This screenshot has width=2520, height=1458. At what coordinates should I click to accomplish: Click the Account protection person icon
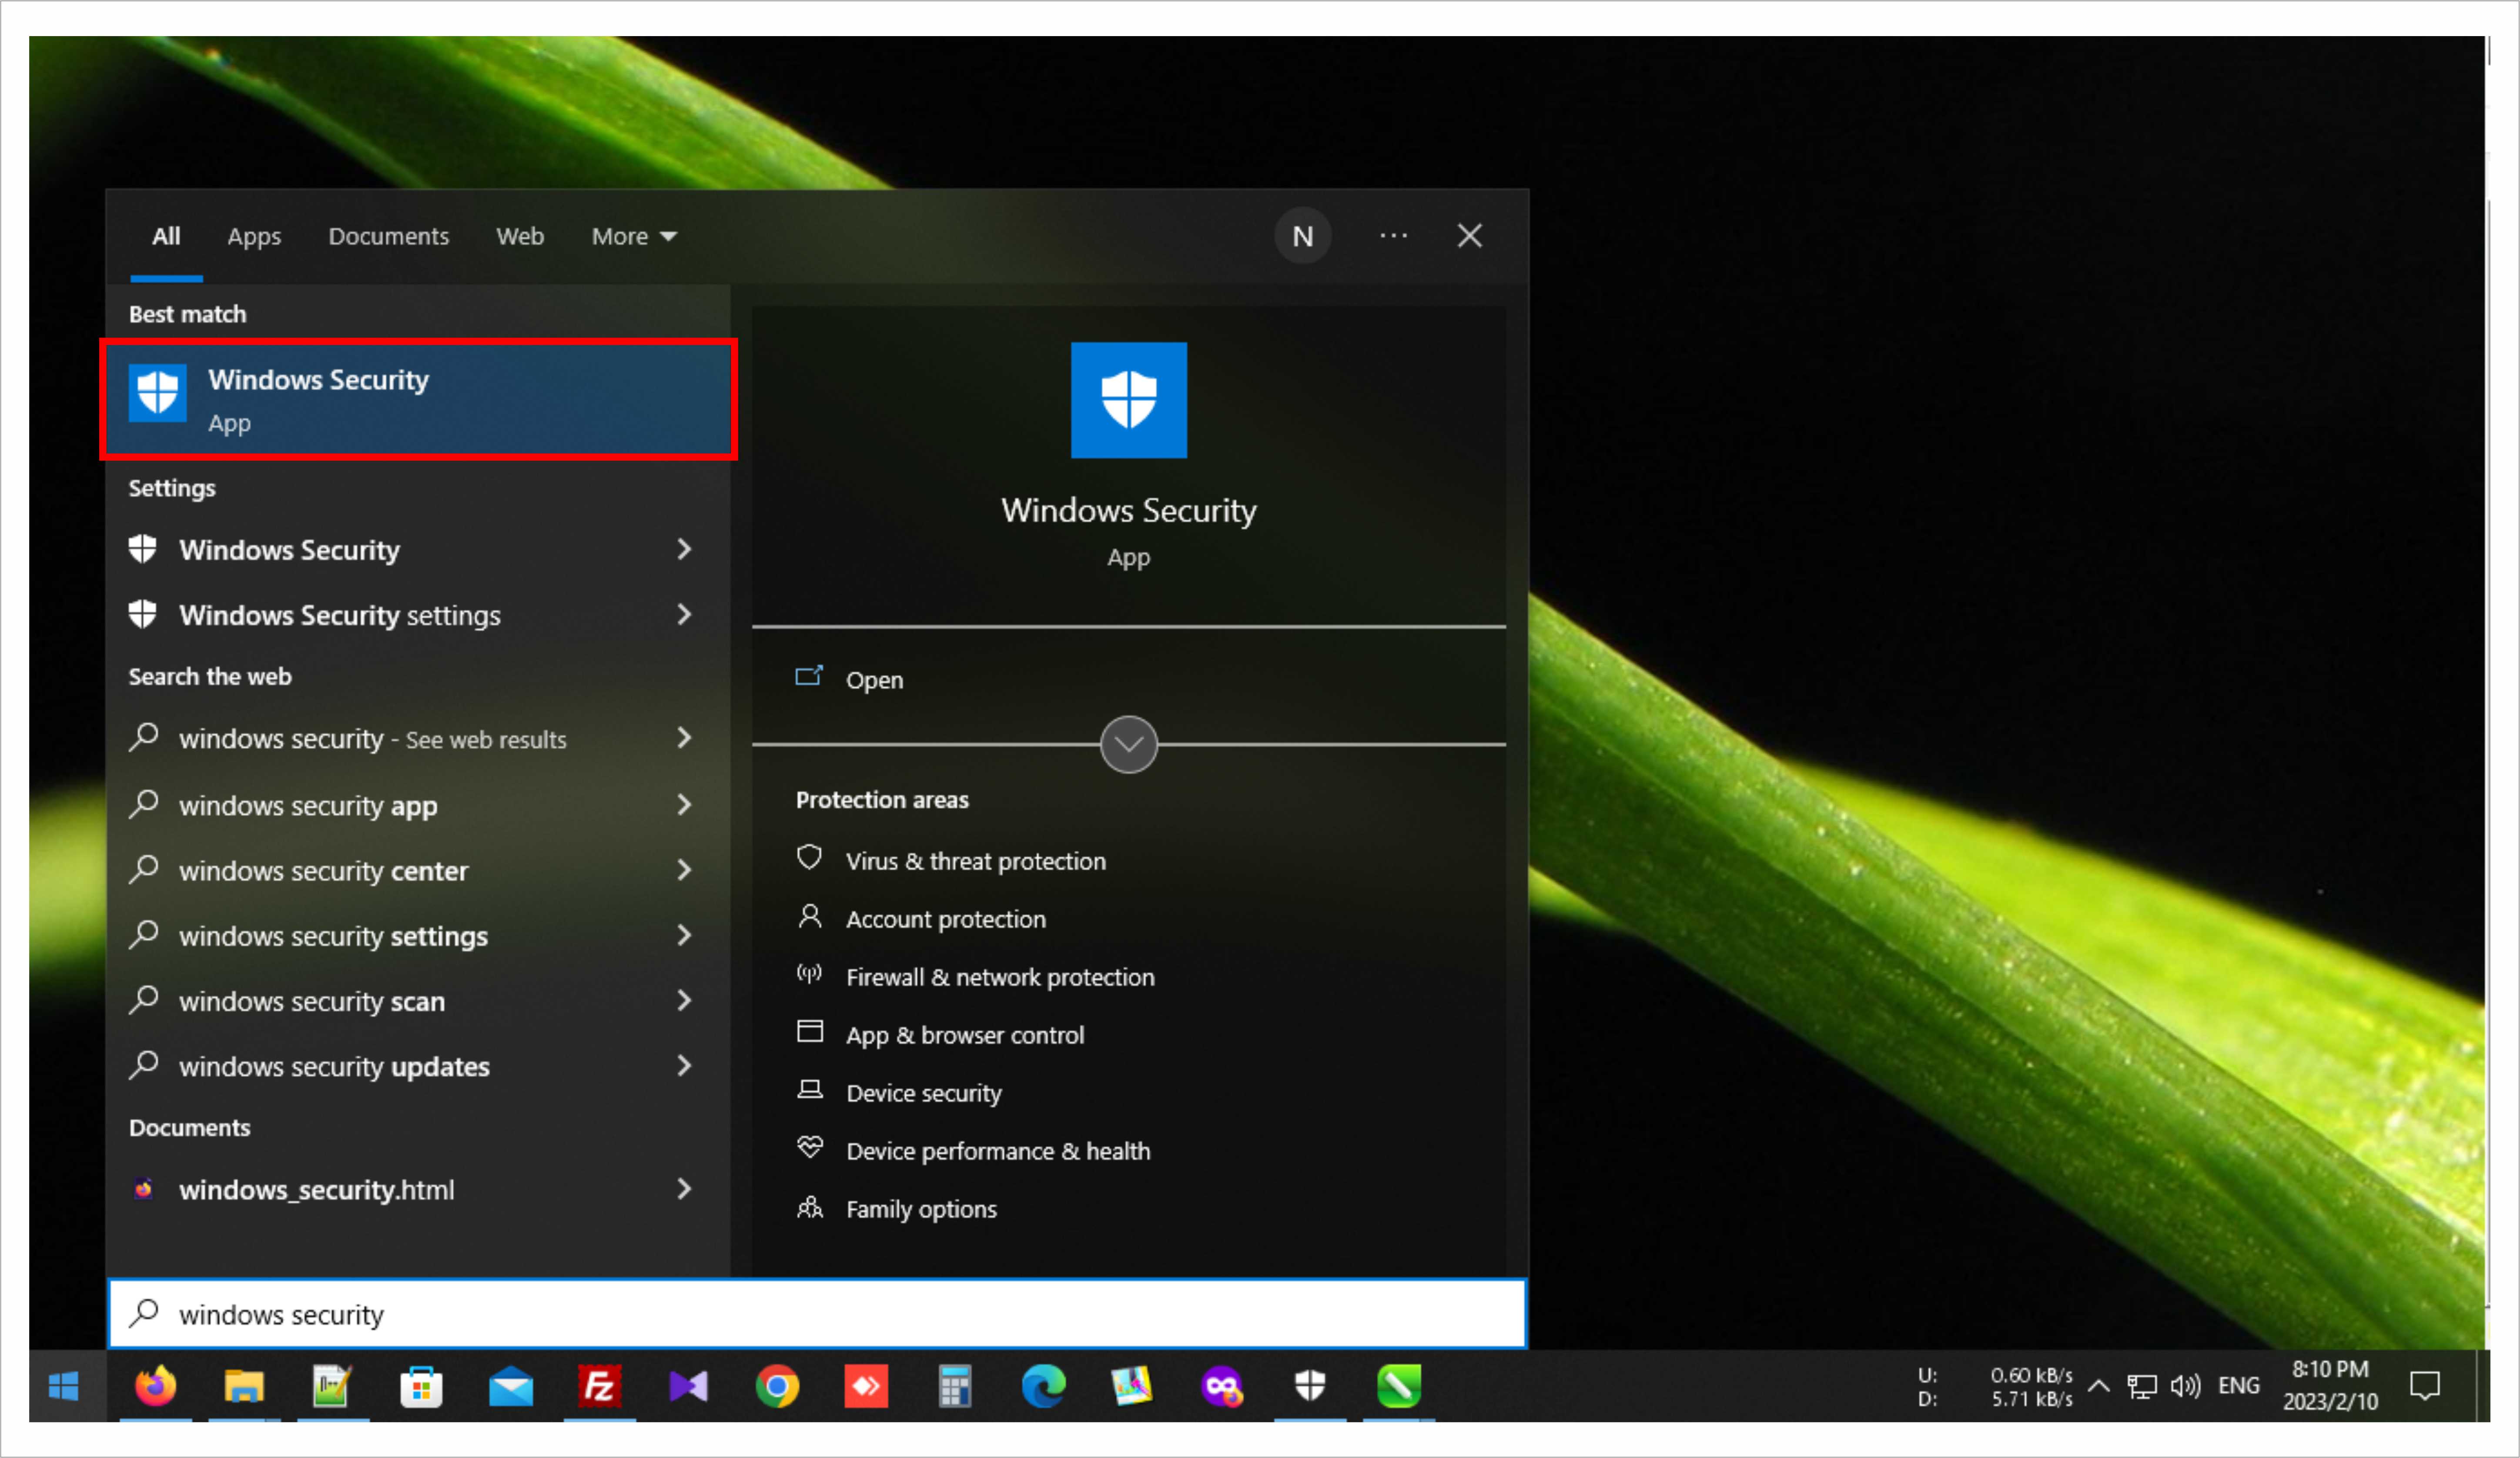click(x=809, y=916)
